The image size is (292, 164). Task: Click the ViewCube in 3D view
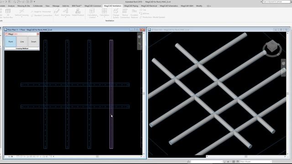click(x=272, y=46)
